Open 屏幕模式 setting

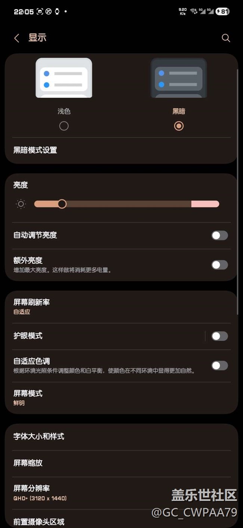tap(112, 397)
